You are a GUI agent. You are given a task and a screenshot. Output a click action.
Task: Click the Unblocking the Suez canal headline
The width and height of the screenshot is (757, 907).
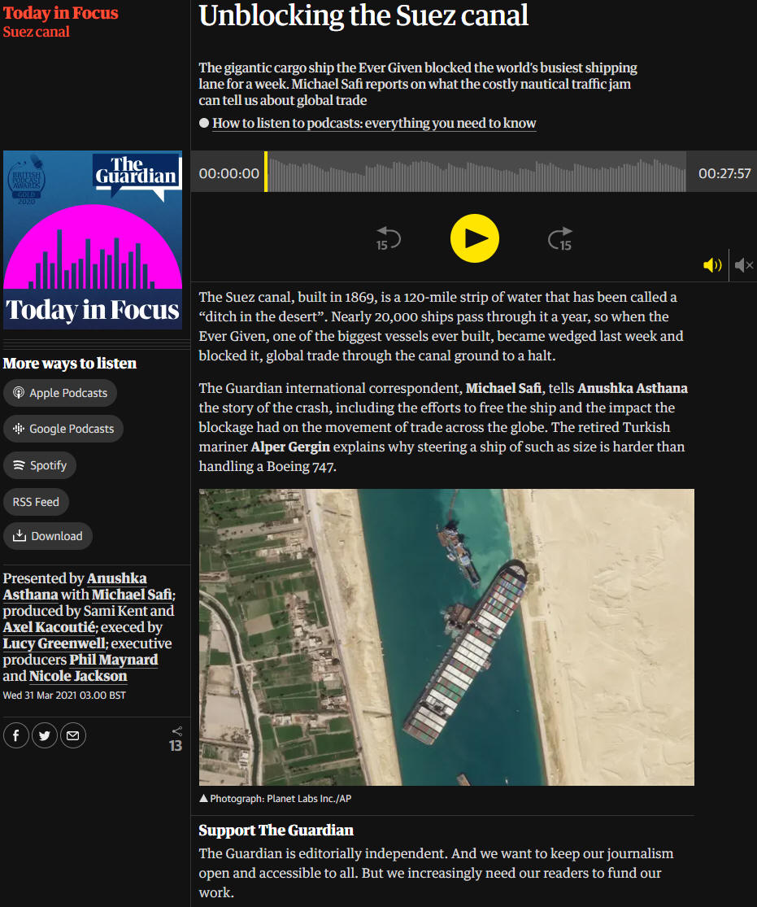(x=363, y=15)
